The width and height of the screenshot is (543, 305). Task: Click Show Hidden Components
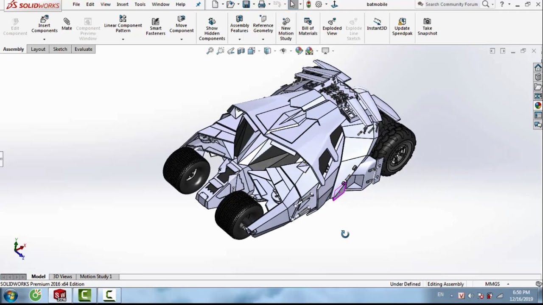tap(212, 29)
